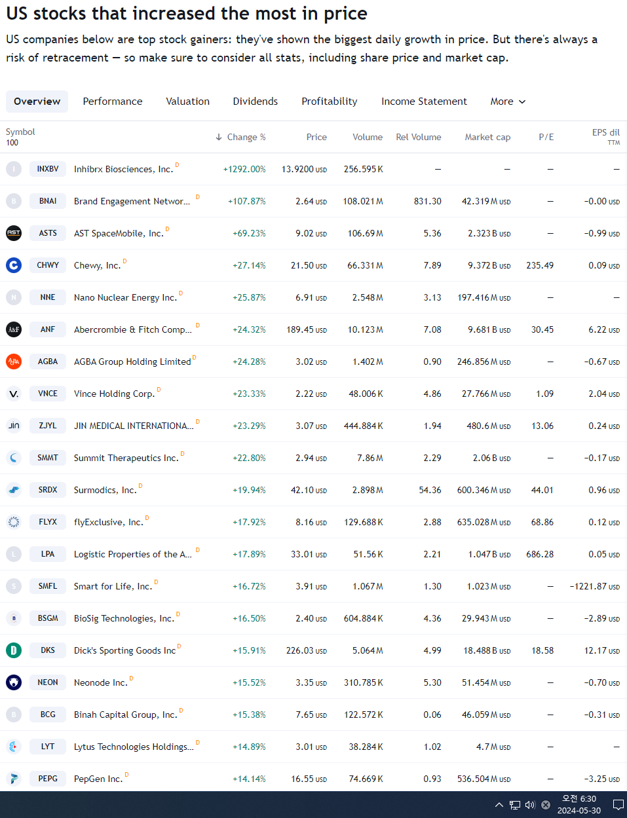
Task: Open the BSGM ticker link
Action: tap(48, 618)
